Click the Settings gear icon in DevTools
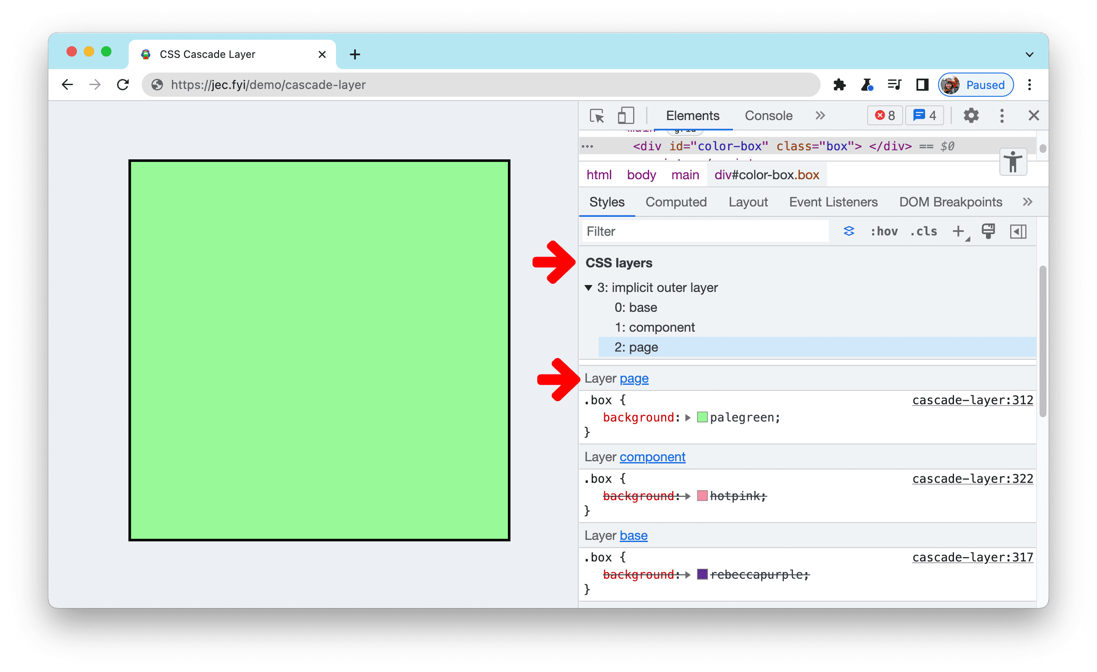This screenshot has height=672, width=1097. tap(970, 116)
